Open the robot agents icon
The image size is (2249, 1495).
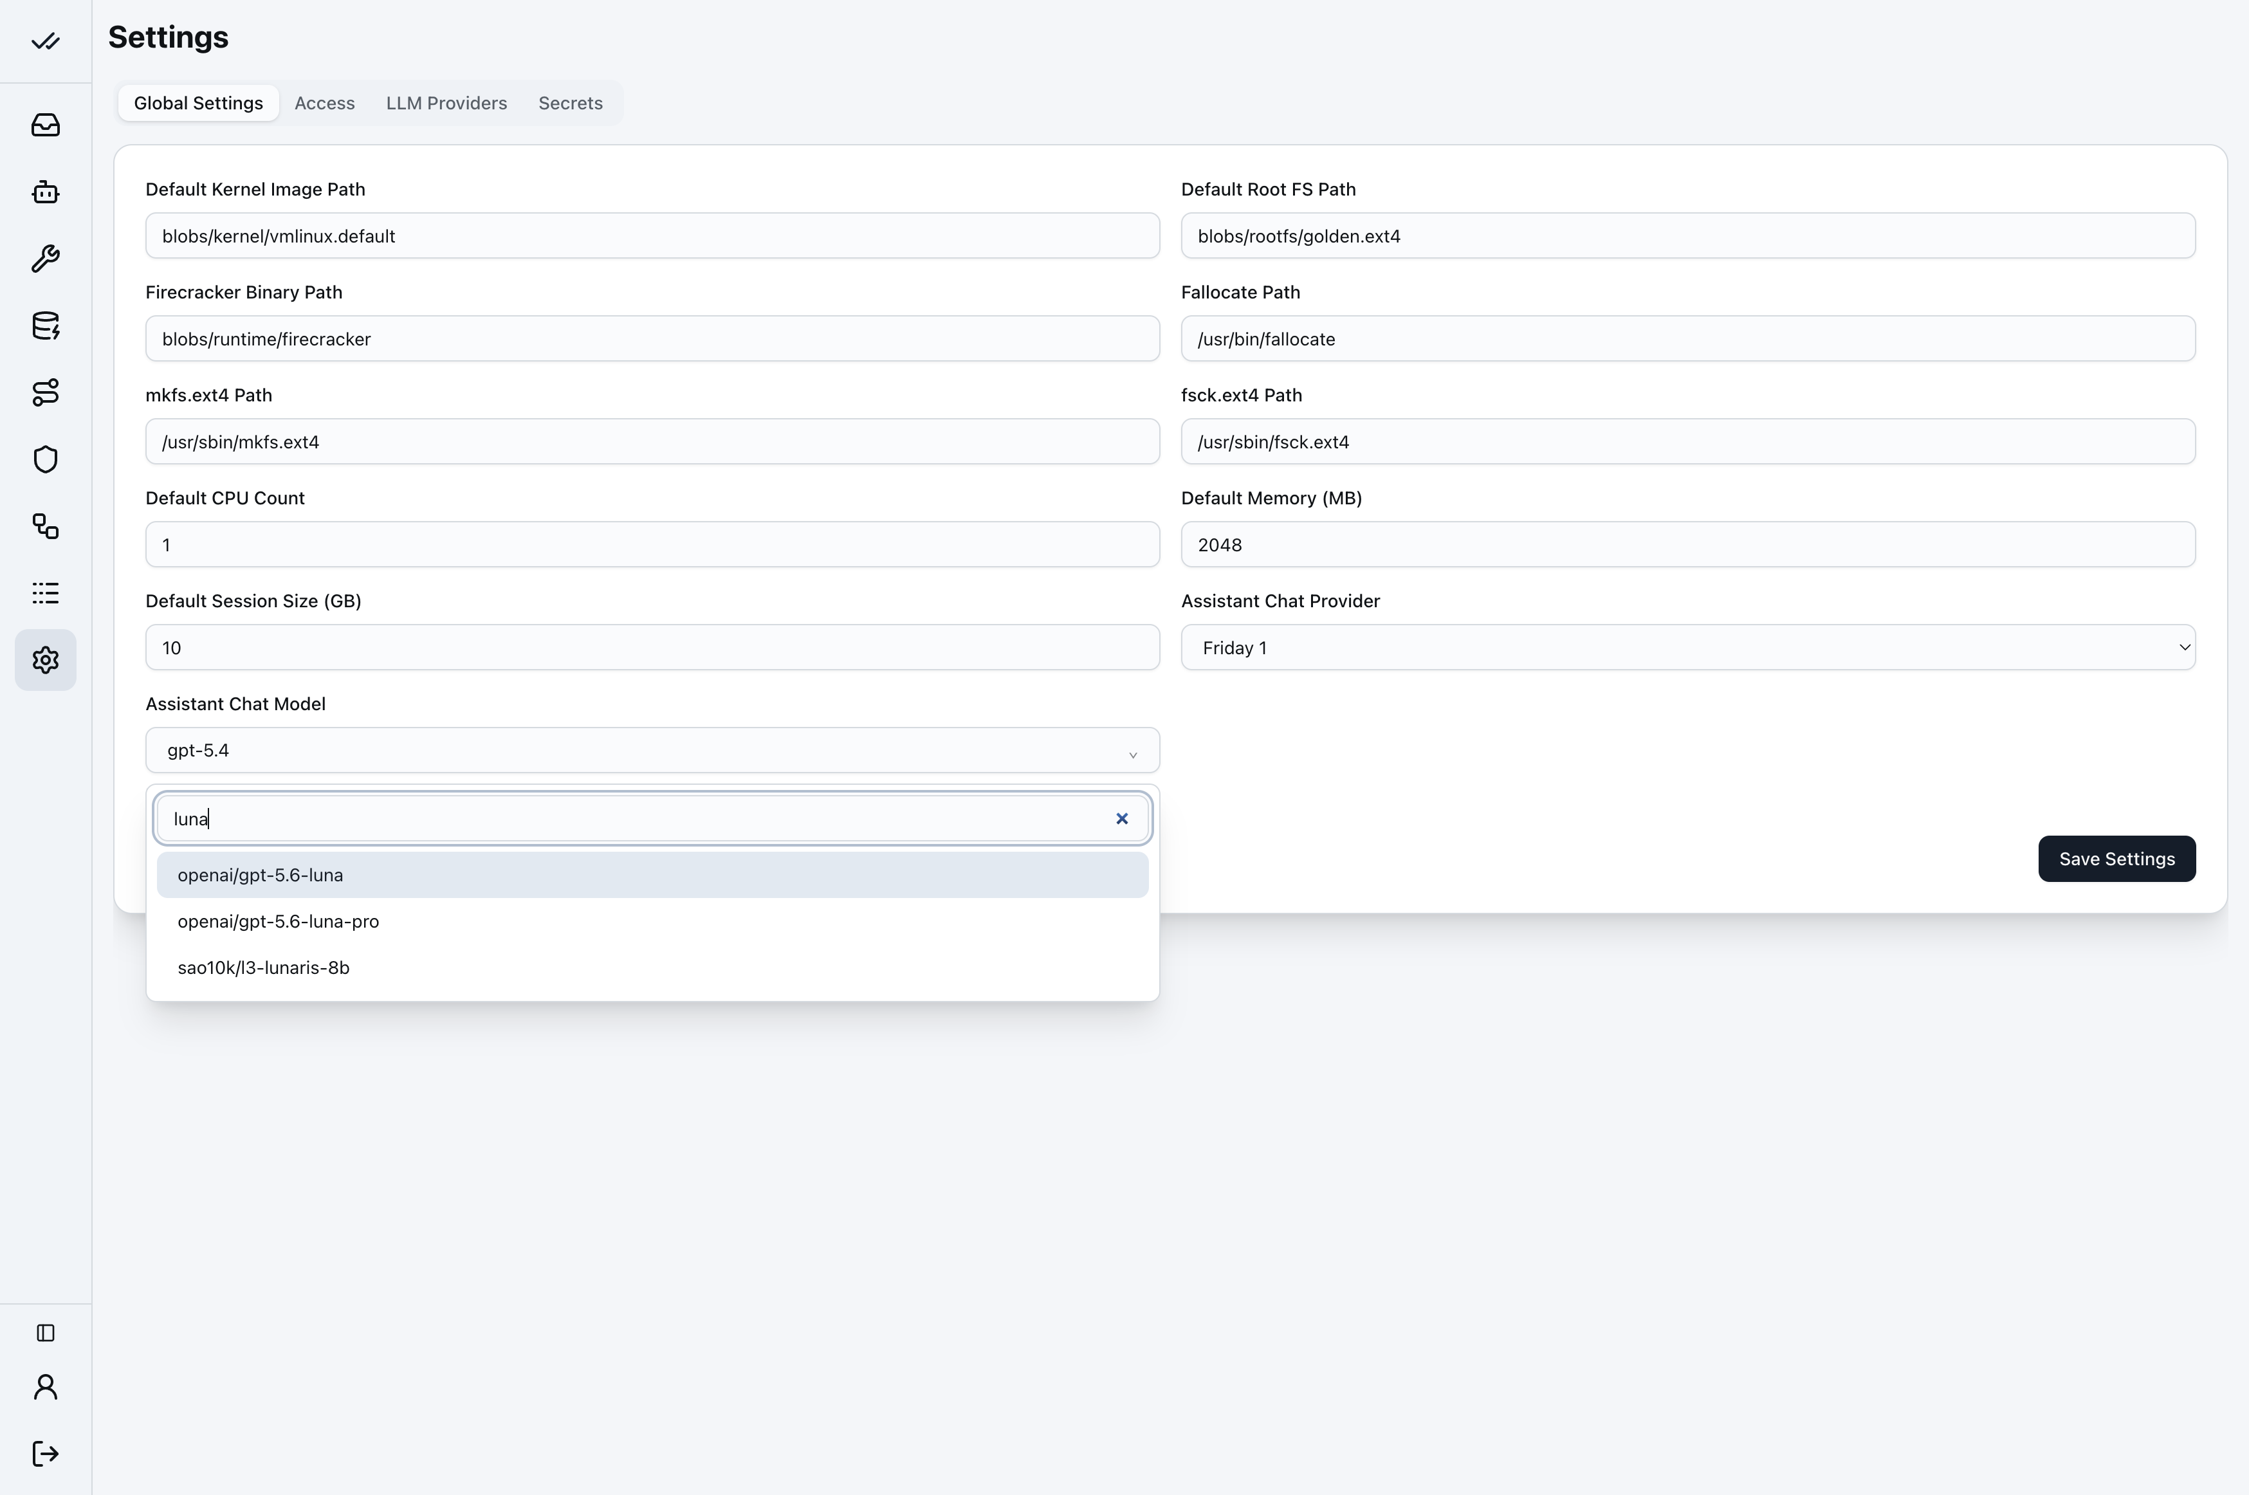pyautogui.click(x=46, y=192)
